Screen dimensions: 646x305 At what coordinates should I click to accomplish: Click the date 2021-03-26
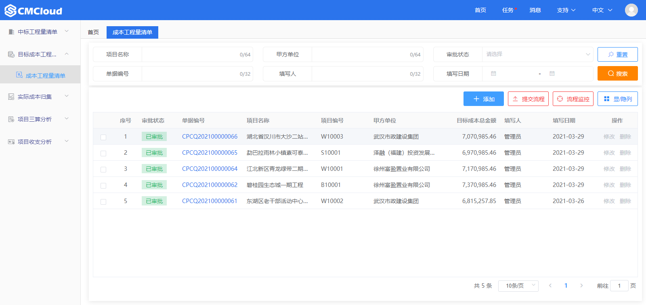[568, 201]
